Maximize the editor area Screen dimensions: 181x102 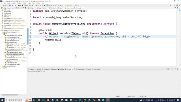[x=177, y=8]
